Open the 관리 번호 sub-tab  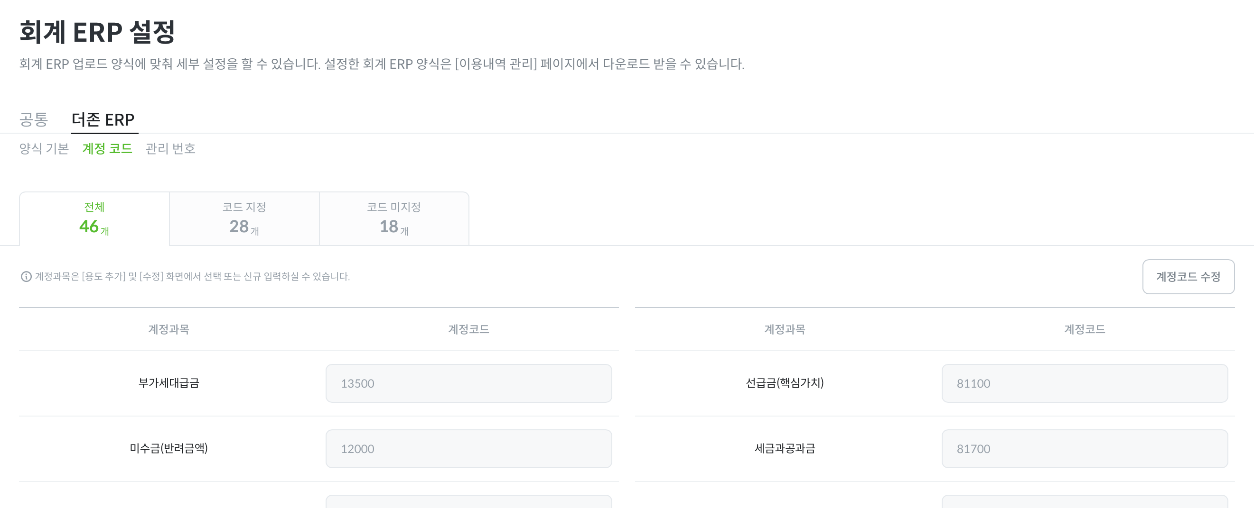tap(170, 148)
